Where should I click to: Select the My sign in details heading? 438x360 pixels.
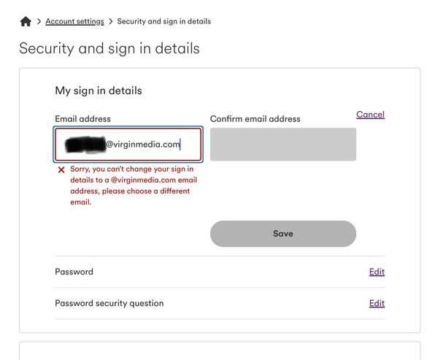[99, 91]
